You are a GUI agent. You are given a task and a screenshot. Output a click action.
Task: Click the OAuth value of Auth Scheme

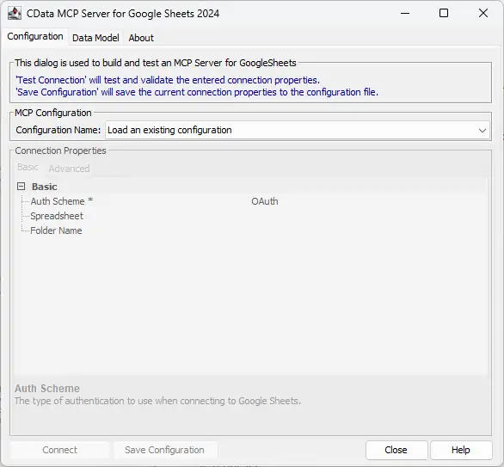265,201
